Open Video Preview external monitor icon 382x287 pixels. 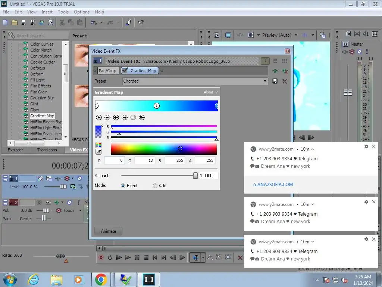(x=228, y=35)
